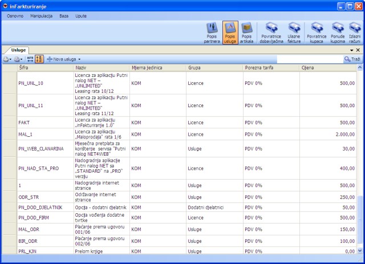
Task: Select the PN_NAD_STA_PRO cell
Action: click(x=45, y=168)
